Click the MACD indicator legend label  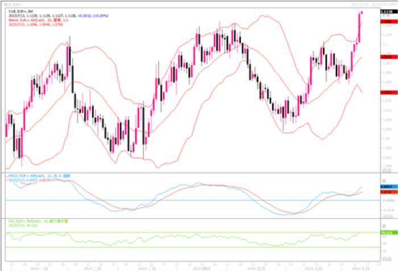tap(35, 176)
